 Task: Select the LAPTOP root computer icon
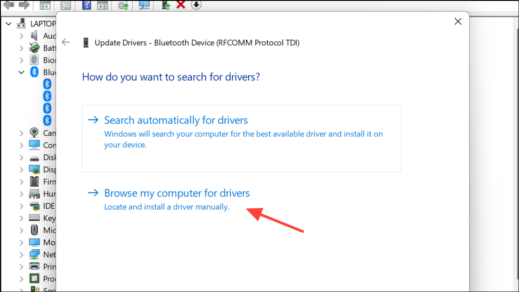click(x=22, y=23)
